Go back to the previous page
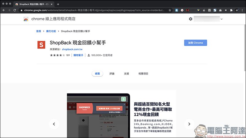Screen dimensions: 246x138 (4, 10)
